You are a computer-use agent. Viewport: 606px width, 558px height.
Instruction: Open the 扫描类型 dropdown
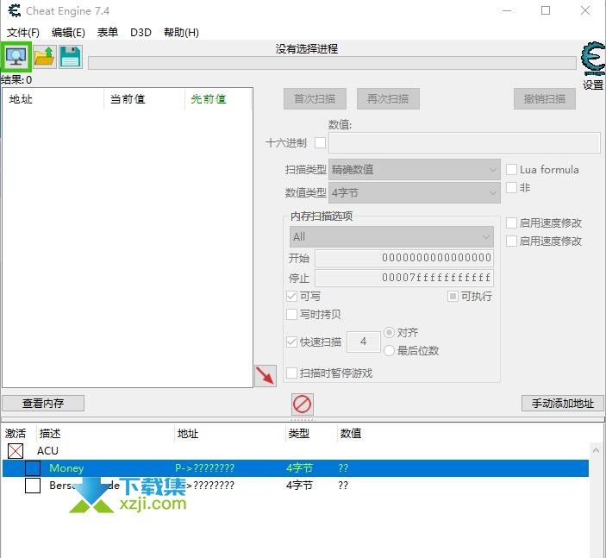[x=415, y=169]
